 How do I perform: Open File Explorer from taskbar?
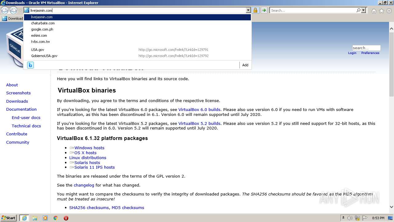[x=35, y=218]
